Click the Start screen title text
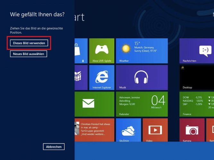This screenshot has width=214, height=160. (80, 17)
